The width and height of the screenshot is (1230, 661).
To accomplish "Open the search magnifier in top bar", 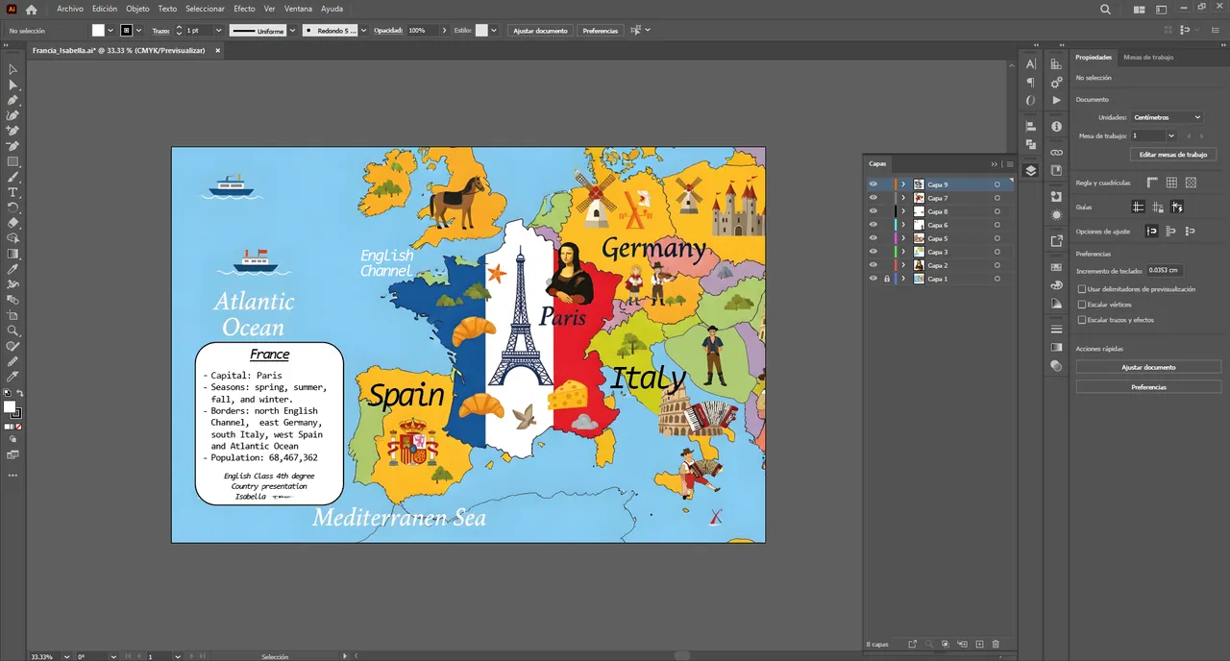I will (x=1105, y=10).
